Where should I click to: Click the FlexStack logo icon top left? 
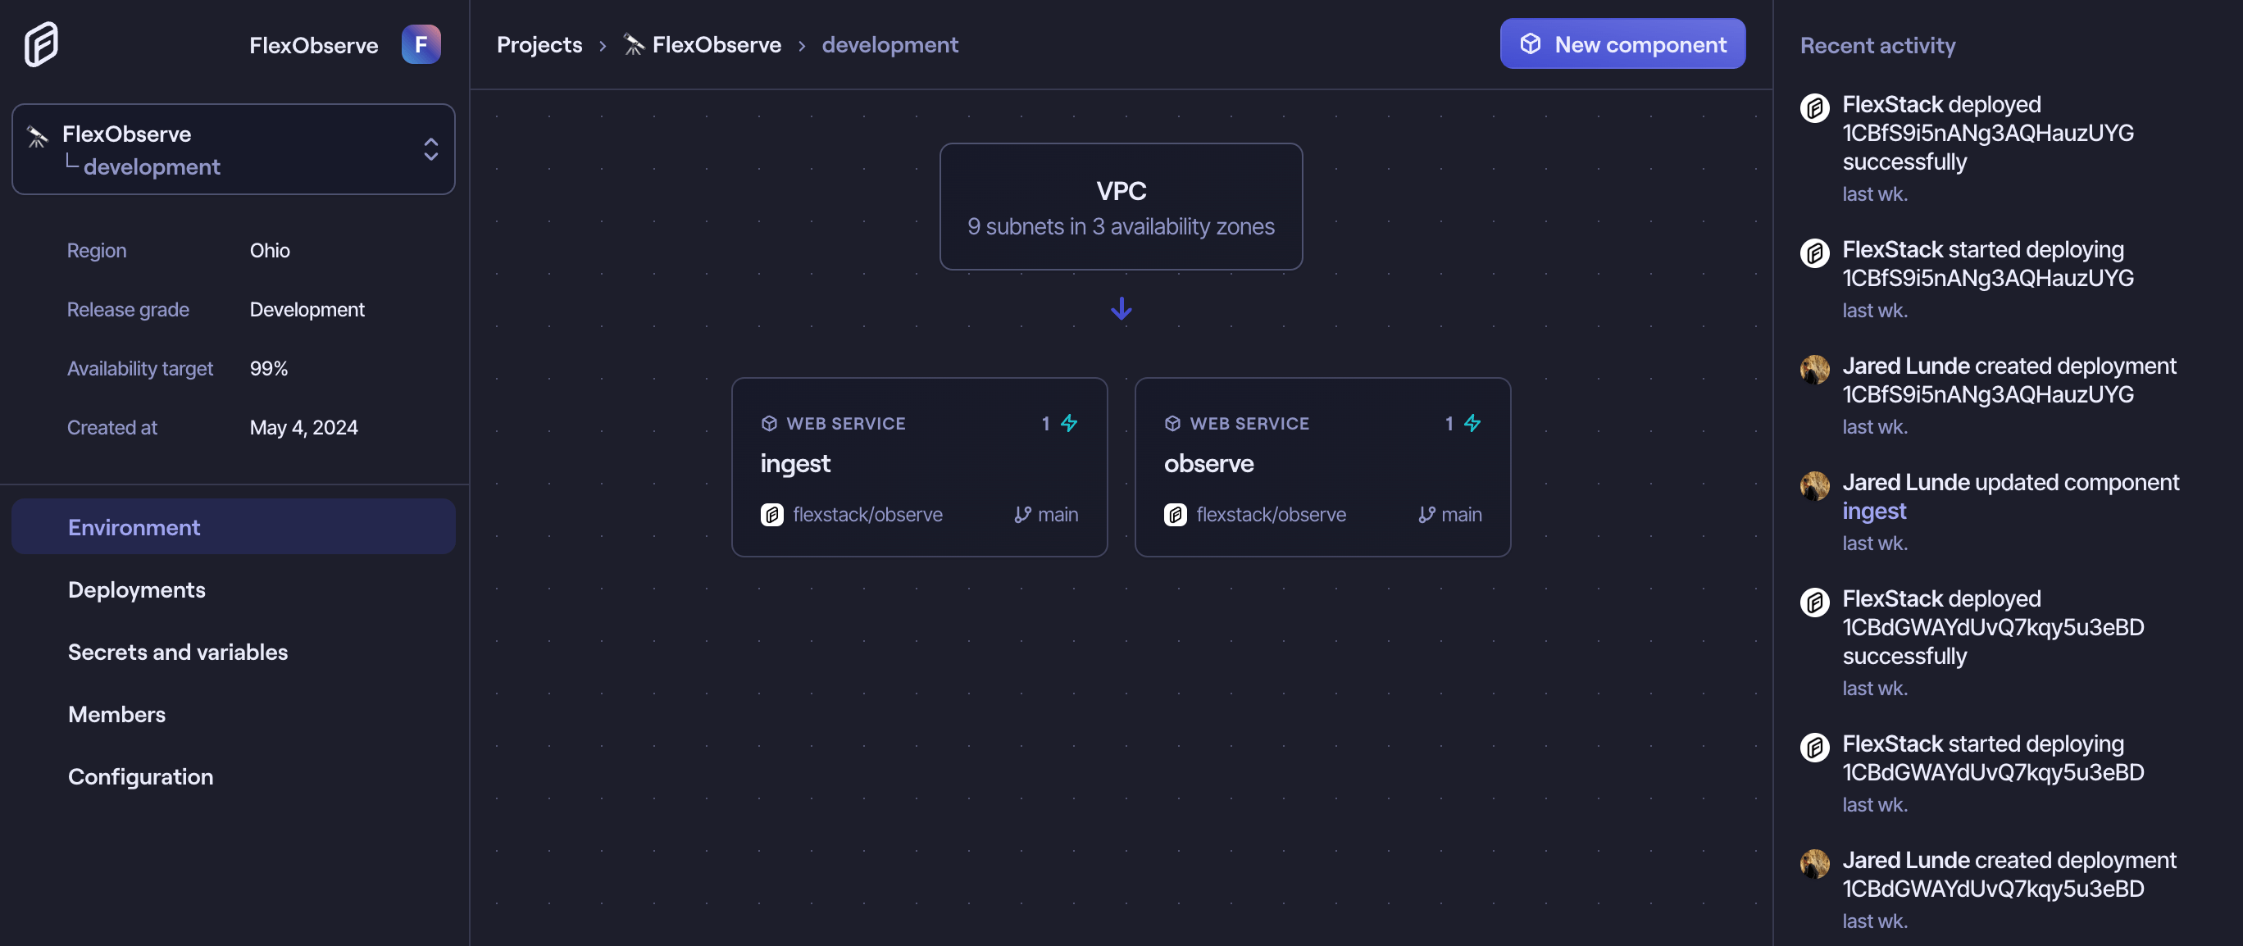click(40, 43)
